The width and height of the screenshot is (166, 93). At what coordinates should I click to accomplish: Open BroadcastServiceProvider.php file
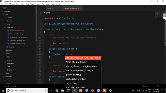click(19, 37)
